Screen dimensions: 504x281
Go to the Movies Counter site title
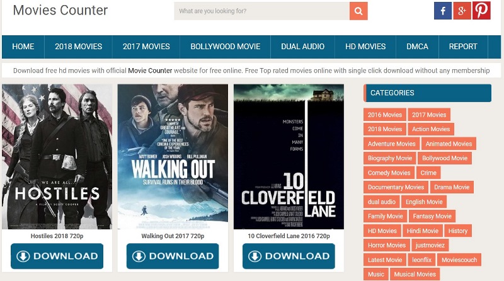pos(60,10)
